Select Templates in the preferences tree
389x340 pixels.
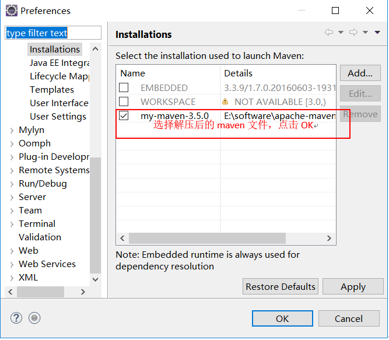(x=52, y=90)
